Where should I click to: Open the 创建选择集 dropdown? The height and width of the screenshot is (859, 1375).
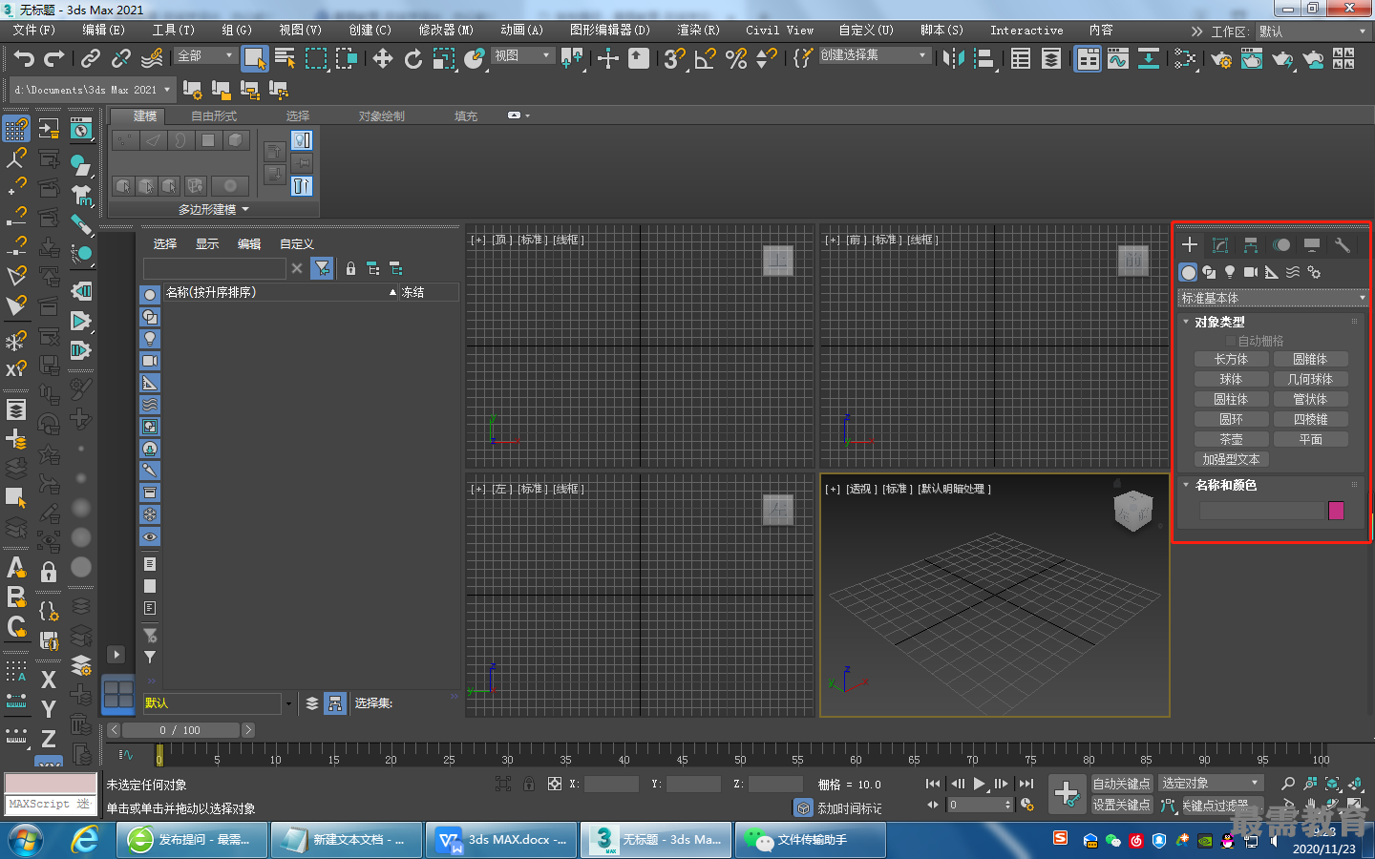point(874,55)
